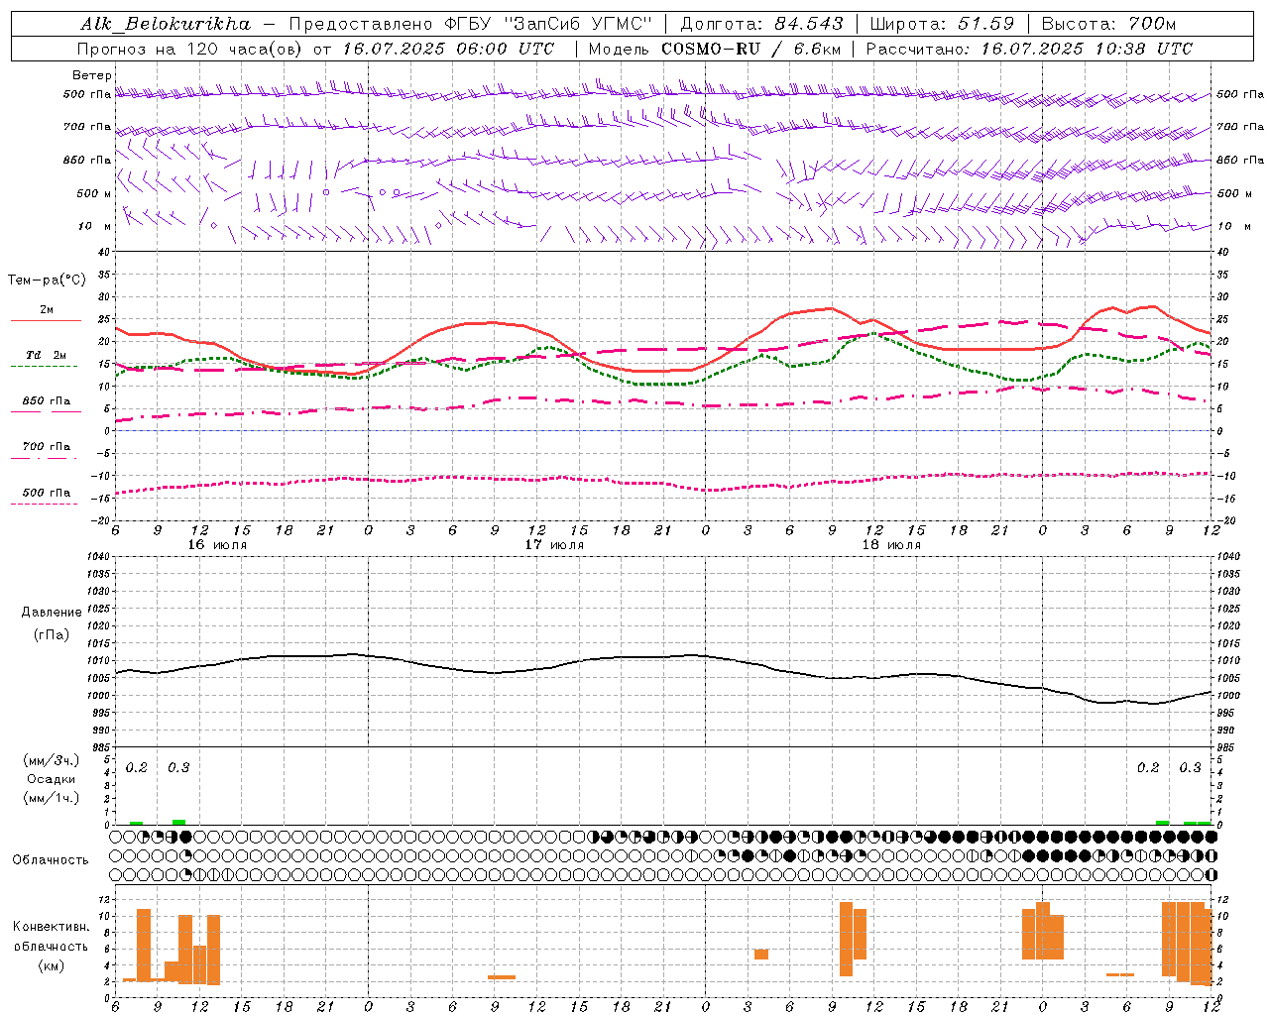
Task: Click the 'Ветер' wind panel label
Action: click(92, 75)
